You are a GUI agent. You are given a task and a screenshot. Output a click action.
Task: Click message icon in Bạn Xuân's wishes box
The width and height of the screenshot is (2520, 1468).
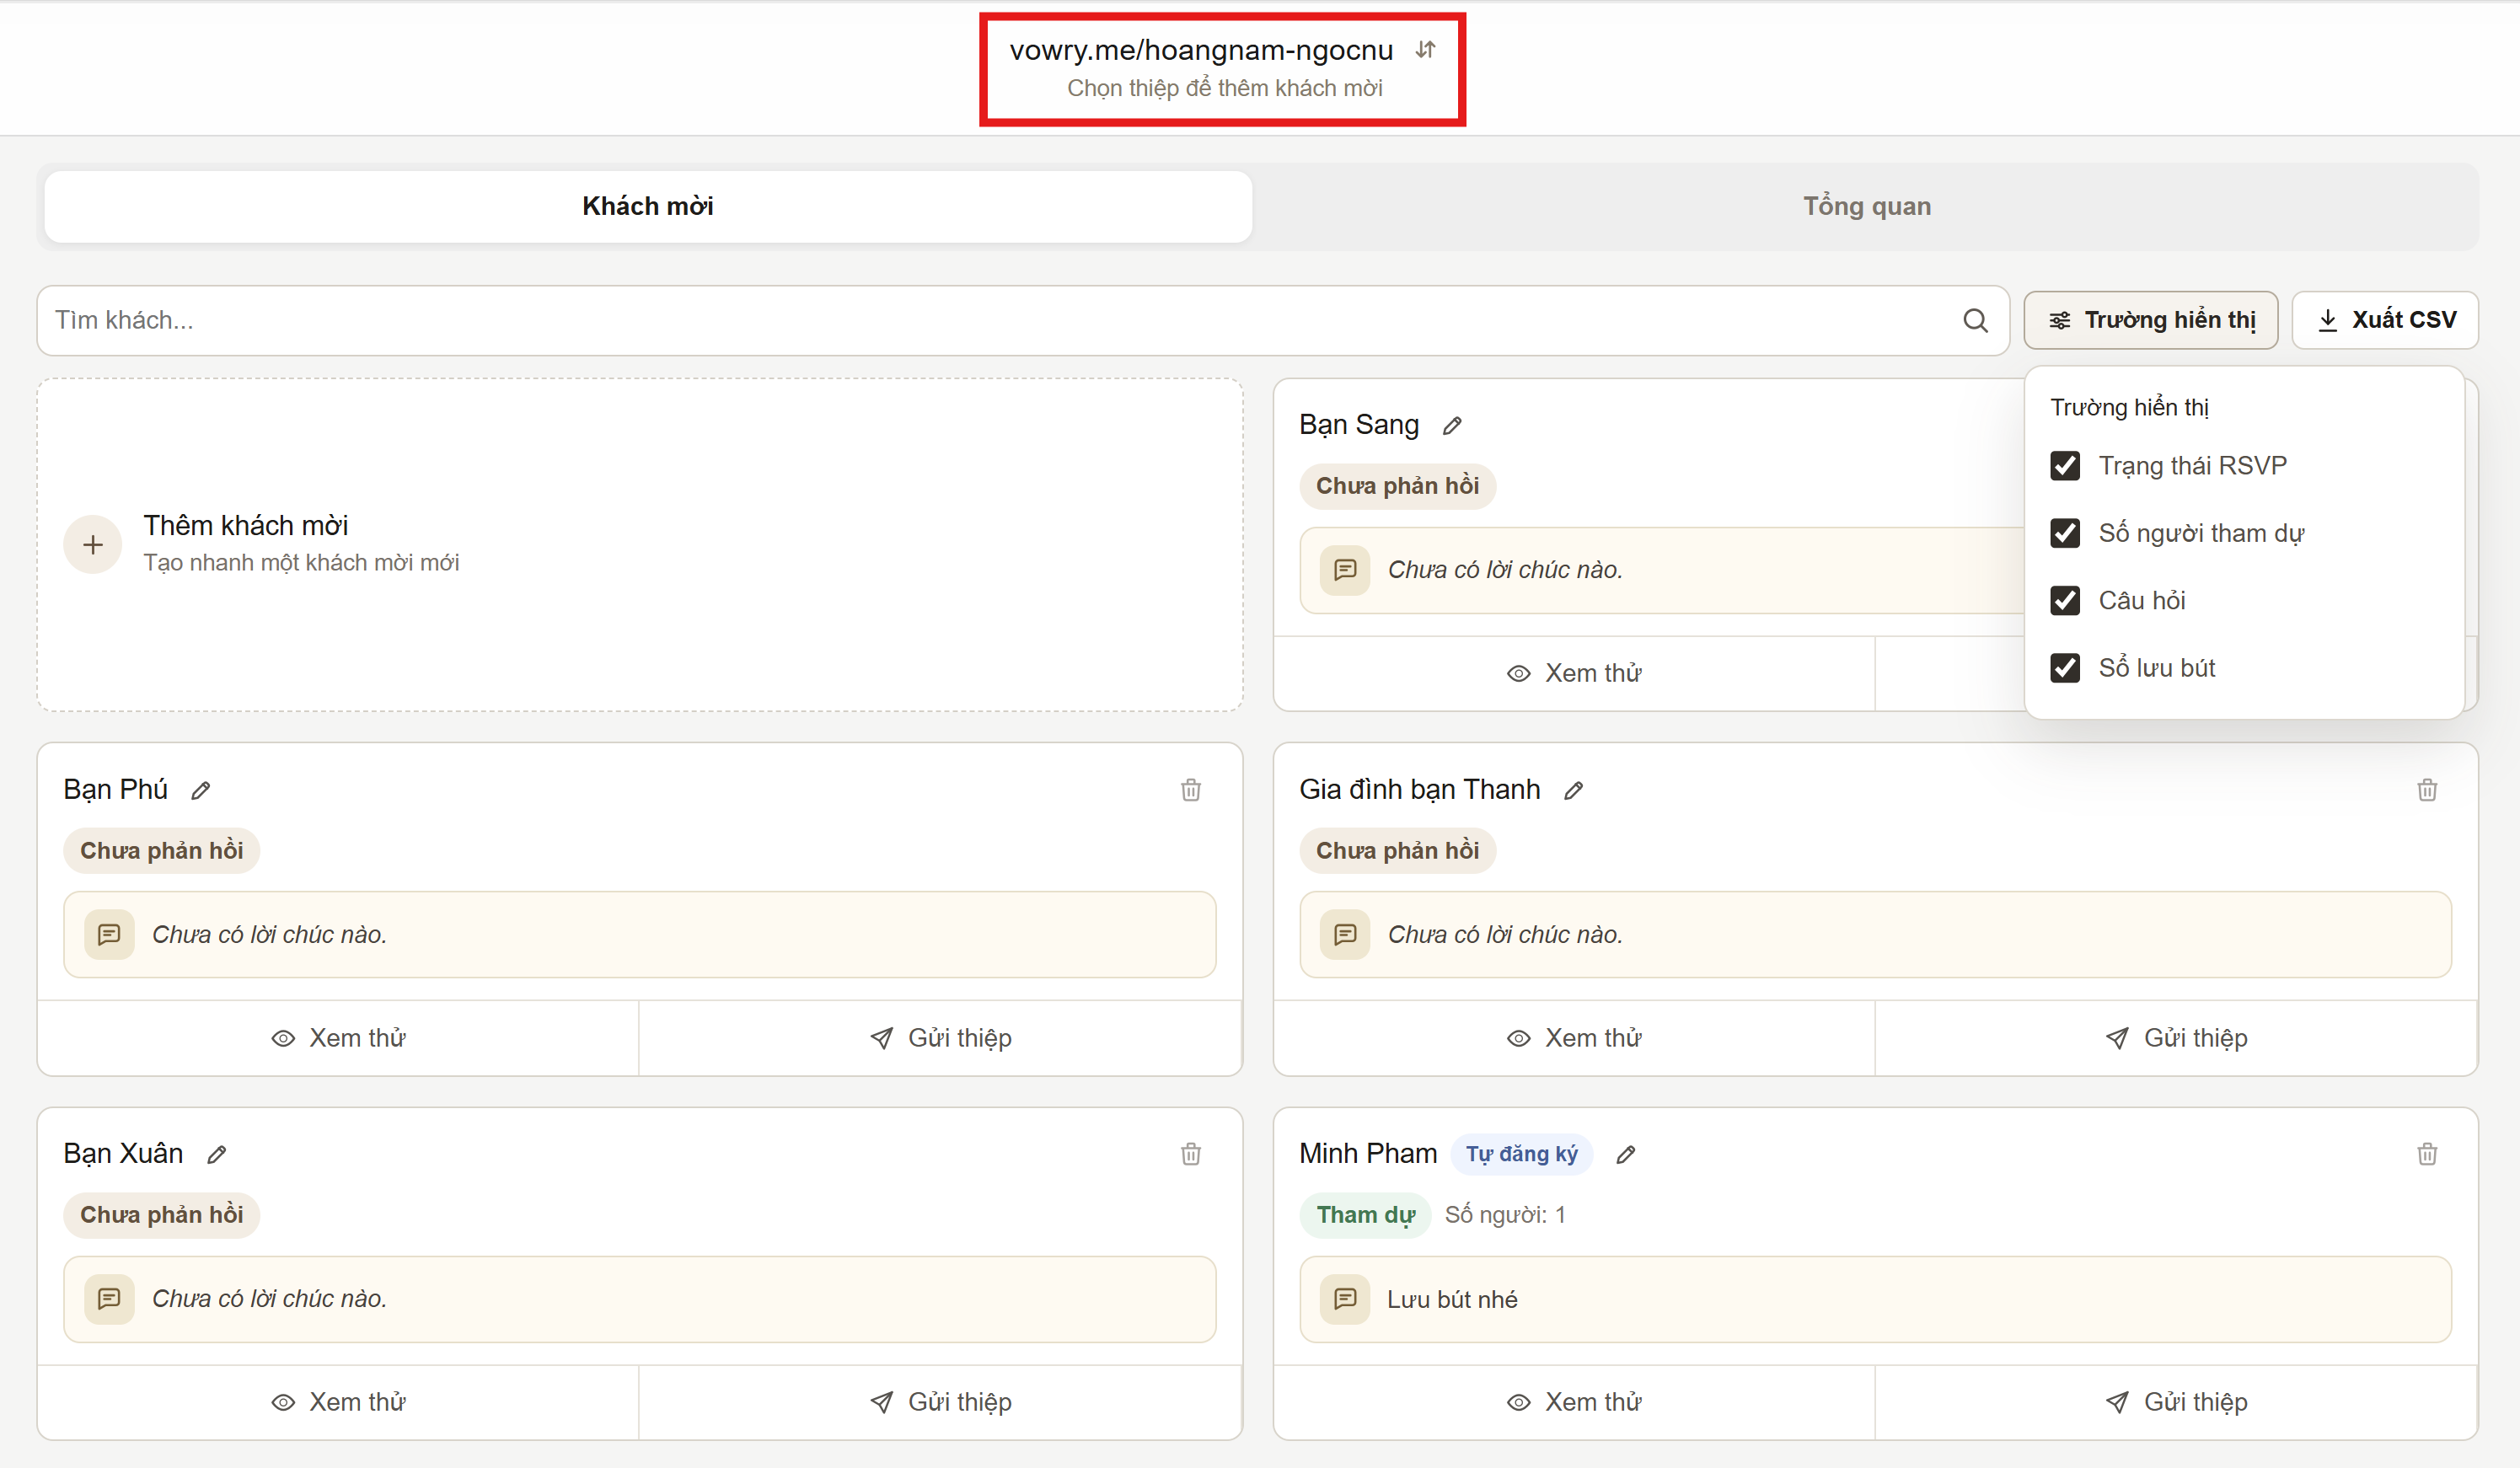(109, 1299)
